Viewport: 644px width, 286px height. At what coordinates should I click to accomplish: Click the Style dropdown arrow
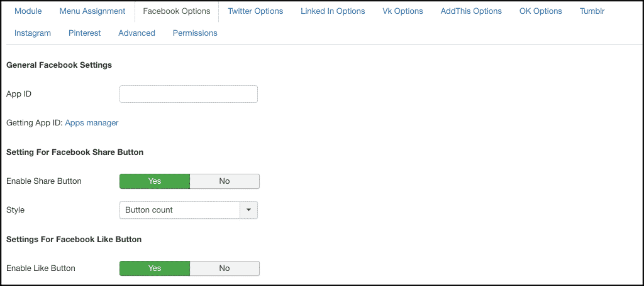(x=248, y=210)
